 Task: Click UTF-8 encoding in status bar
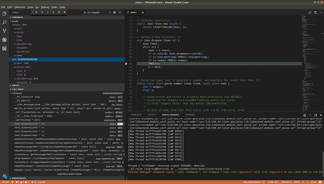tap(296, 182)
